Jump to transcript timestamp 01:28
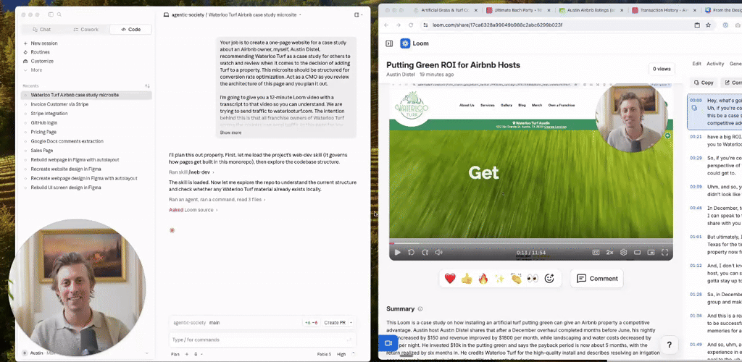 pyautogui.click(x=696, y=295)
